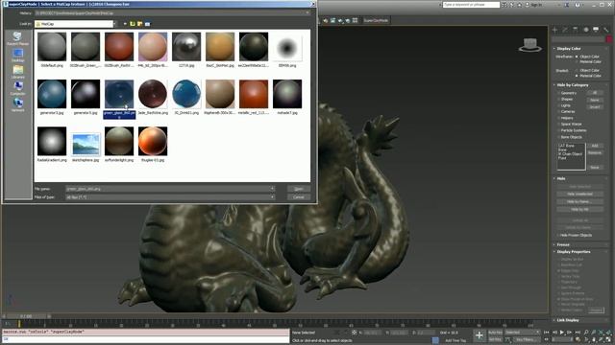Go to start of animation
Viewport: 615px width, 345px height.
(547, 333)
